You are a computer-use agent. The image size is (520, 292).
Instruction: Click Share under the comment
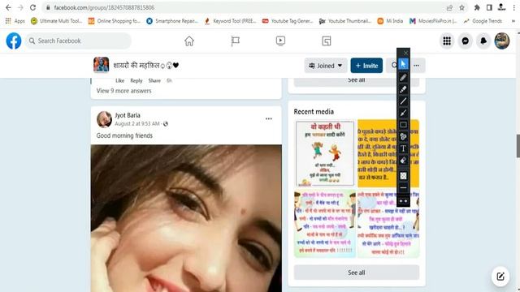pyautogui.click(x=154, y=80)
